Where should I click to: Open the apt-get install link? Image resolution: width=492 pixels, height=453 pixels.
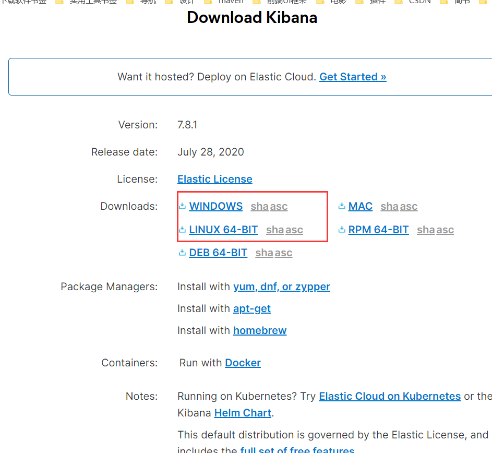tap(251, 308)
